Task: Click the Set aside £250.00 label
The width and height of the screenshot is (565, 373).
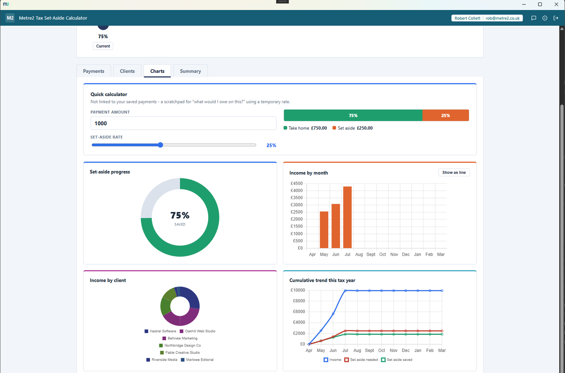Action: [x=352, y=128]
